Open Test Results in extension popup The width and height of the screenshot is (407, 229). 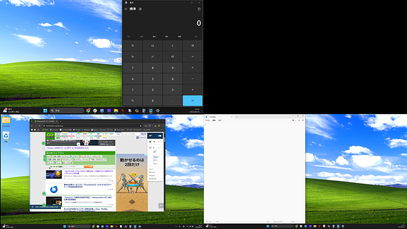pyautogui.click(x=153, y=179)
